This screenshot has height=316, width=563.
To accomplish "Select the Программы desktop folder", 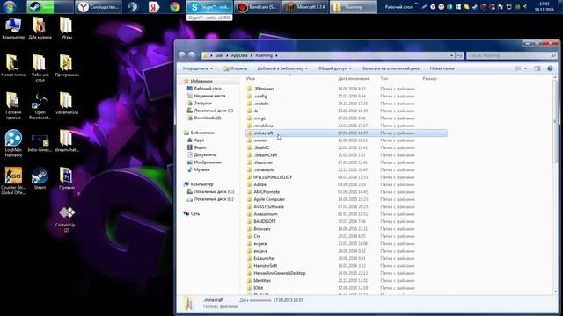I will coord(67,66).
